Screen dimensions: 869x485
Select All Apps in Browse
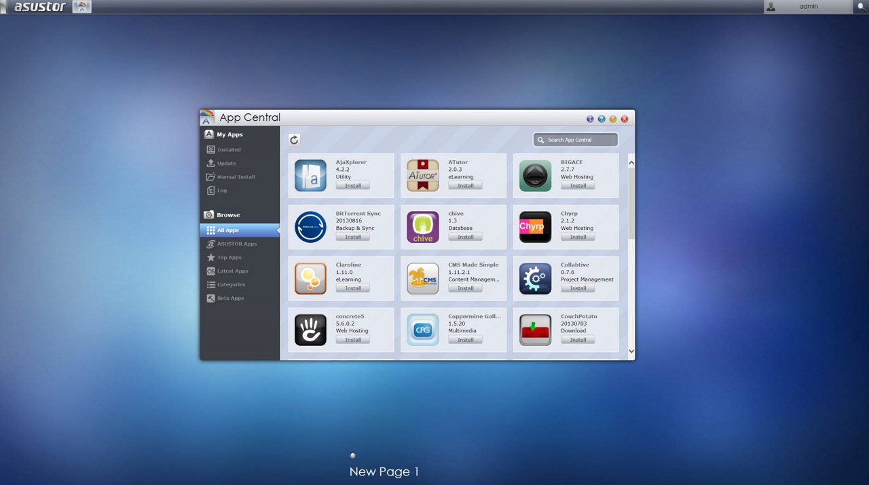tap(240, 231)
